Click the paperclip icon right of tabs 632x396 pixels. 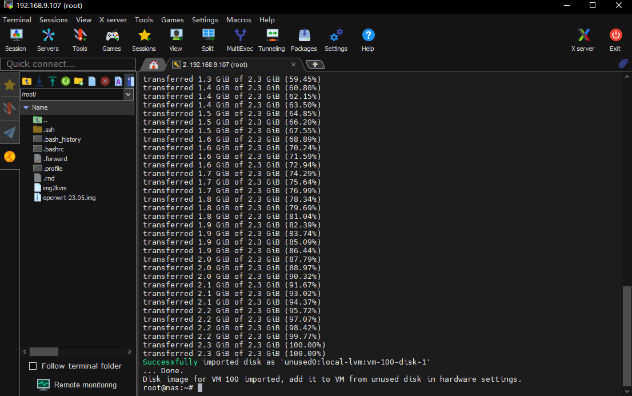[x=623, y=63]
